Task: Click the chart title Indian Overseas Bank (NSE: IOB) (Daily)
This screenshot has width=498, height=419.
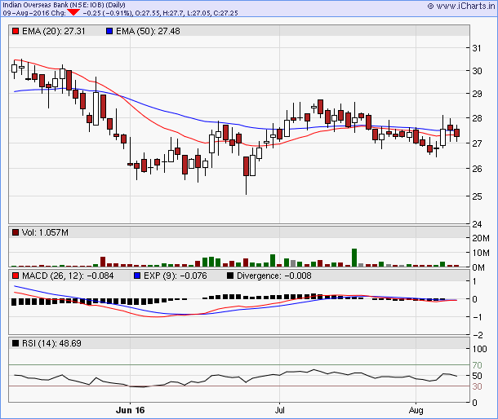Action: tap(64, 5)
